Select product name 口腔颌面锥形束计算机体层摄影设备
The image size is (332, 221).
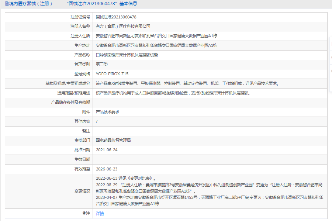coord(127,55)
